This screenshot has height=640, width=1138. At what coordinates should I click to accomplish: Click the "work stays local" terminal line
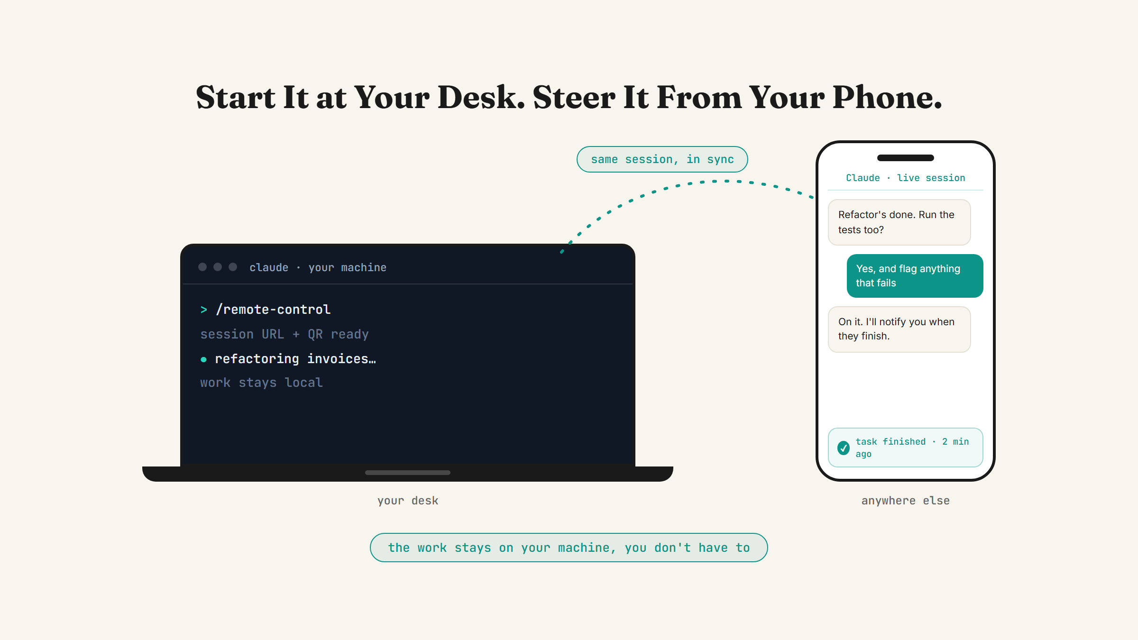[x=261, y=383]
